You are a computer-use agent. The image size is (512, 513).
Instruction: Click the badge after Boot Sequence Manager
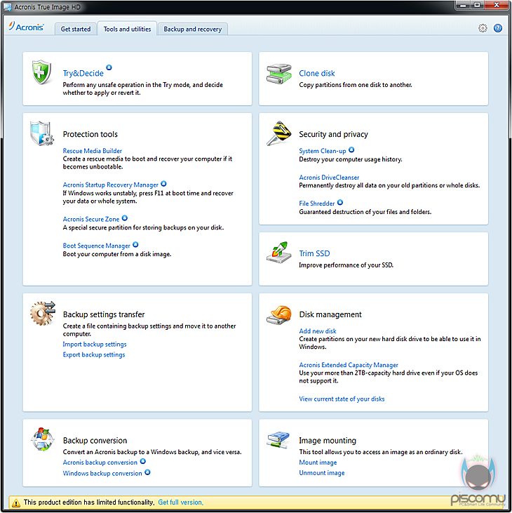[135, 245]
